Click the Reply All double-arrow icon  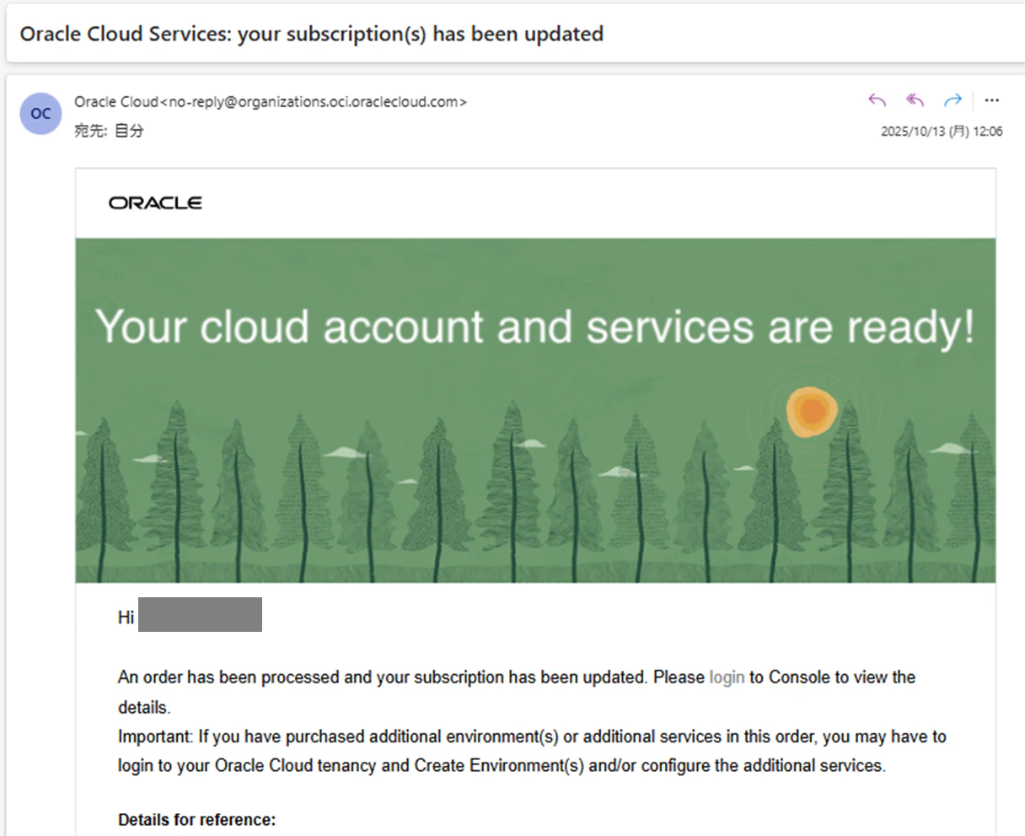pos(915,100)
